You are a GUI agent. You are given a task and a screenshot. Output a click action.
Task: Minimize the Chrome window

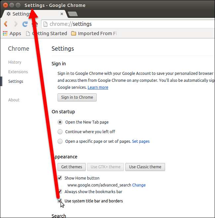(x=12, y=5)
